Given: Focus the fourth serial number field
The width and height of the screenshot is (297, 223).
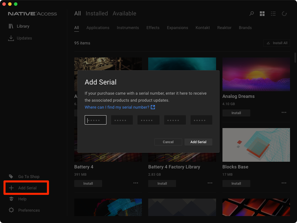Looking at the screenshot, I should [175, 120].
